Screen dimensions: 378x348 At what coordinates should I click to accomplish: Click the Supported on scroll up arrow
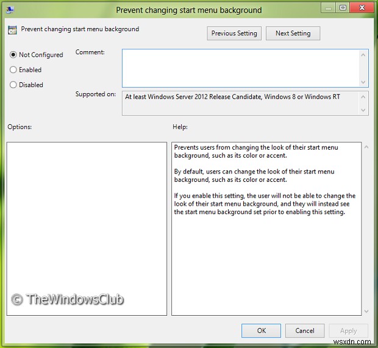(x=363, y=97)
